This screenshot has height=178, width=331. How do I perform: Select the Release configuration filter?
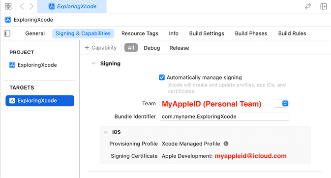[179, 48]
